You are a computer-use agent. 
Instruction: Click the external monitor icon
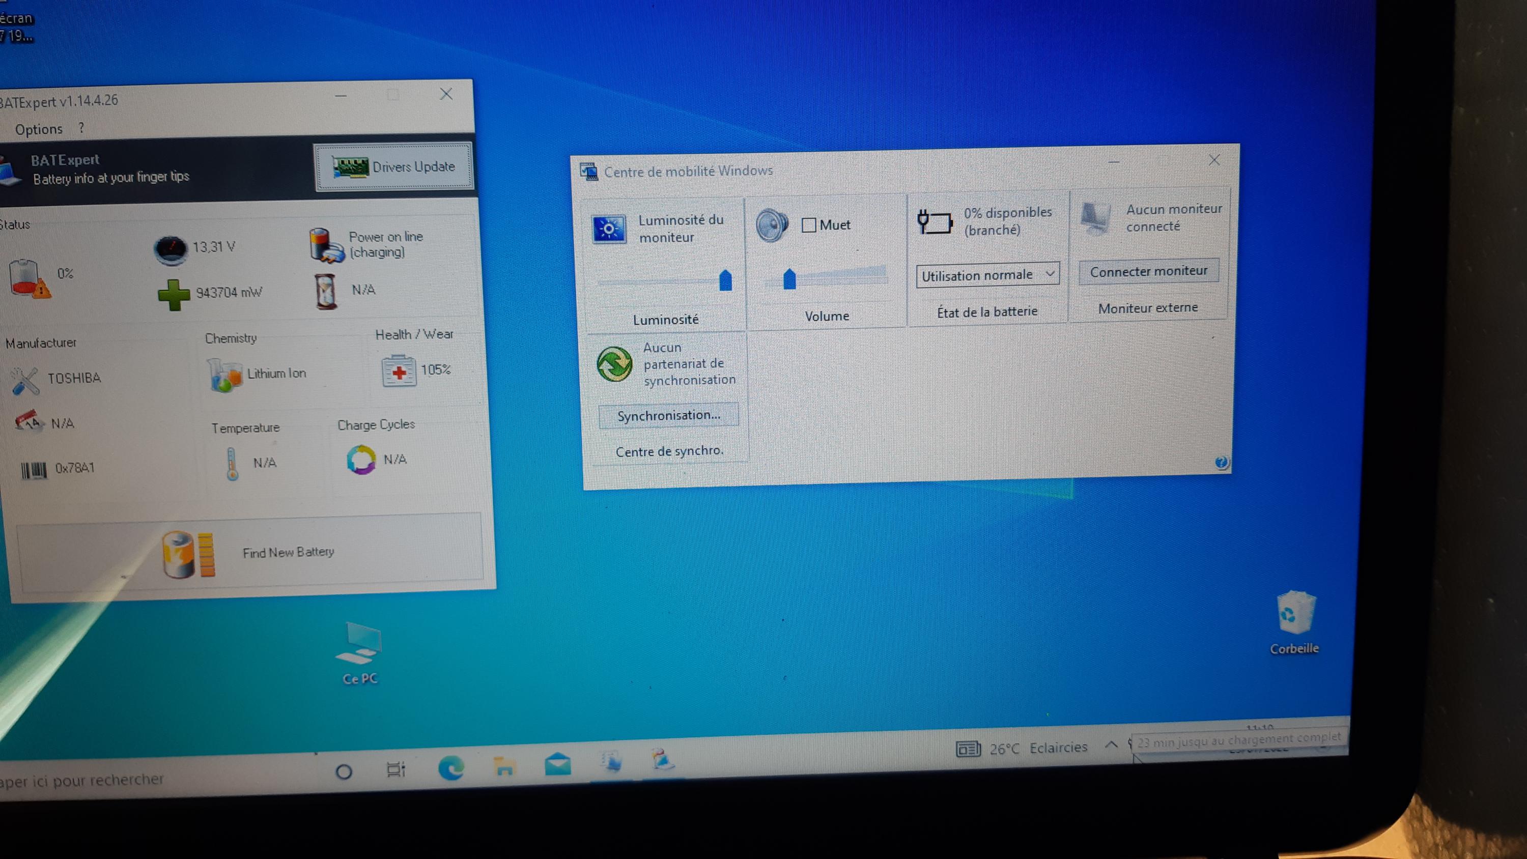point(1095,218)
